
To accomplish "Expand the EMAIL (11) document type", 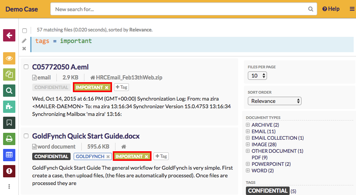I will 248,131.
